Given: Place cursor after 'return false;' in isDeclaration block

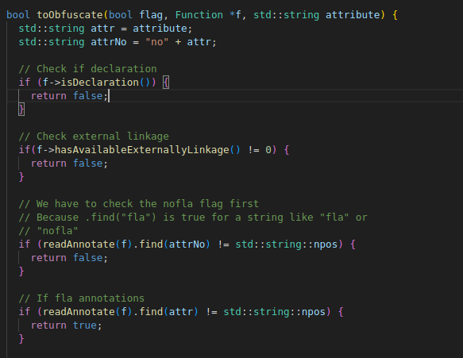Looking at the screenshot, I should (109, 96).
